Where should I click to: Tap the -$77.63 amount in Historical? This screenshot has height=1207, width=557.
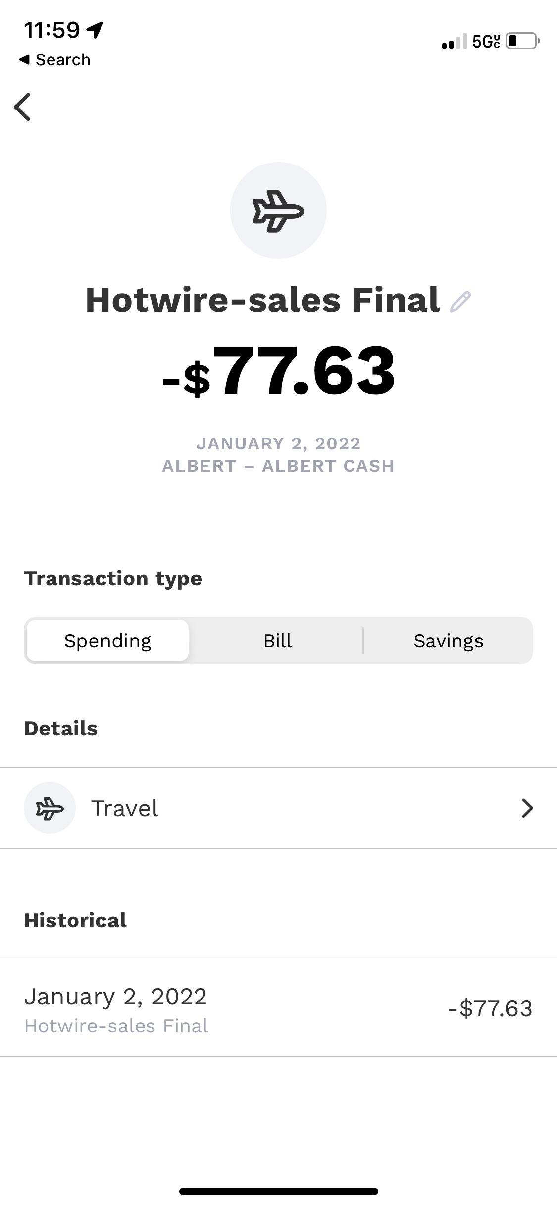(490, 1008)
